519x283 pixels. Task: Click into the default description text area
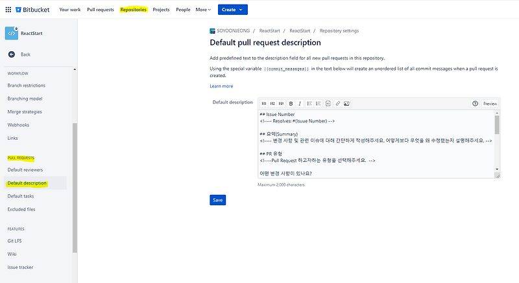(x=376, y=144)
